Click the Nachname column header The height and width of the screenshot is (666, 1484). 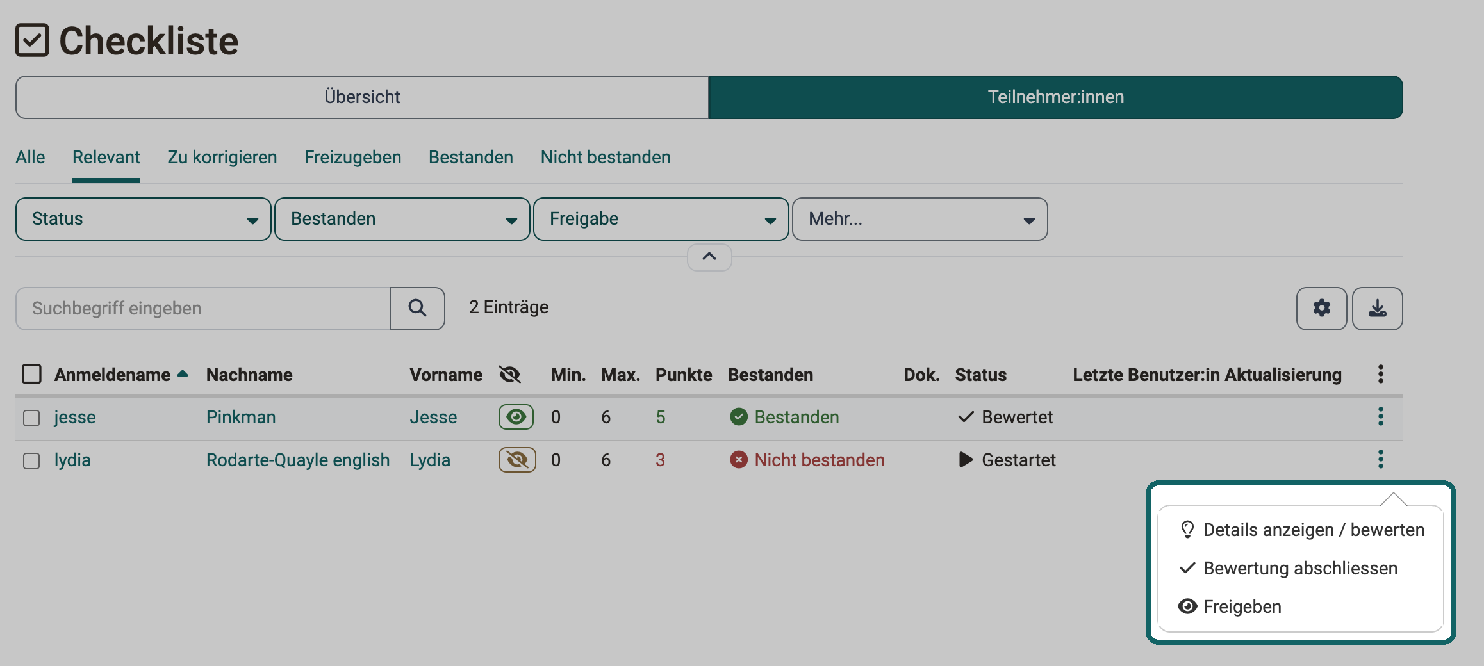(249, 375)
